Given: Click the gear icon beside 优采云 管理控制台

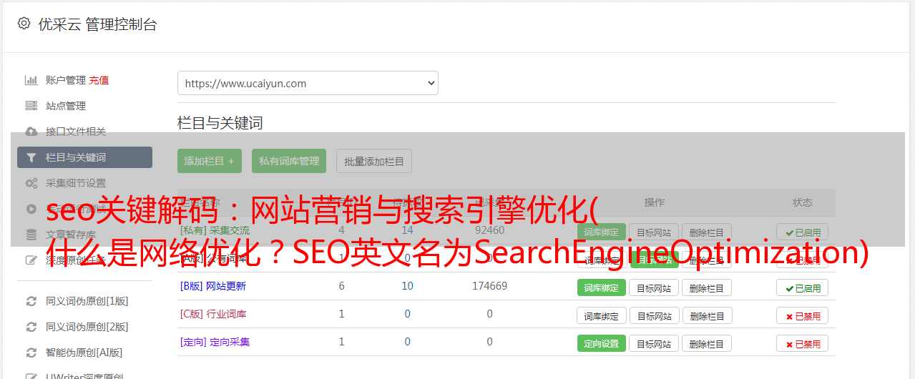Looking at the screenshot, I should (24, 23).
